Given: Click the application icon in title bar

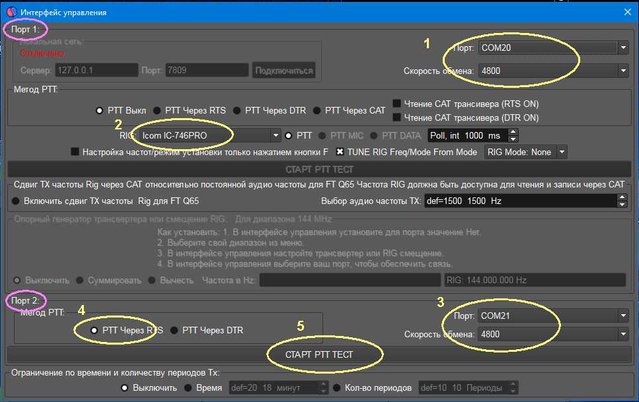Looking at the screenshot, I should point(12,13).
